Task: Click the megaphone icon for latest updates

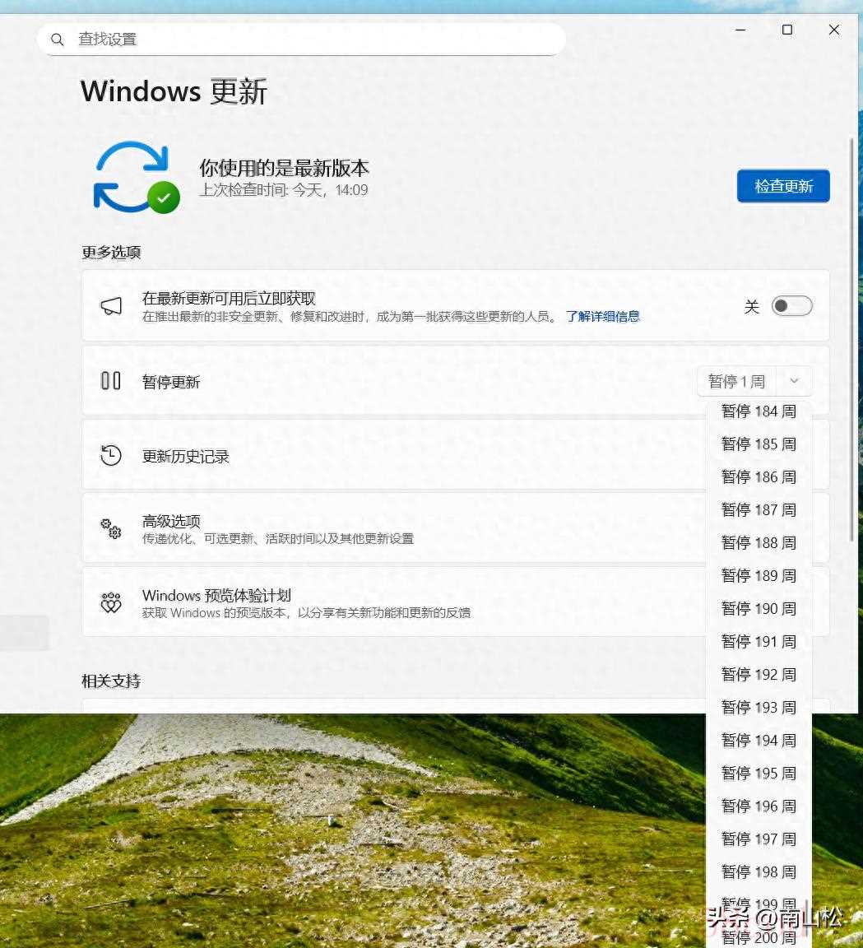Action: 111,306
